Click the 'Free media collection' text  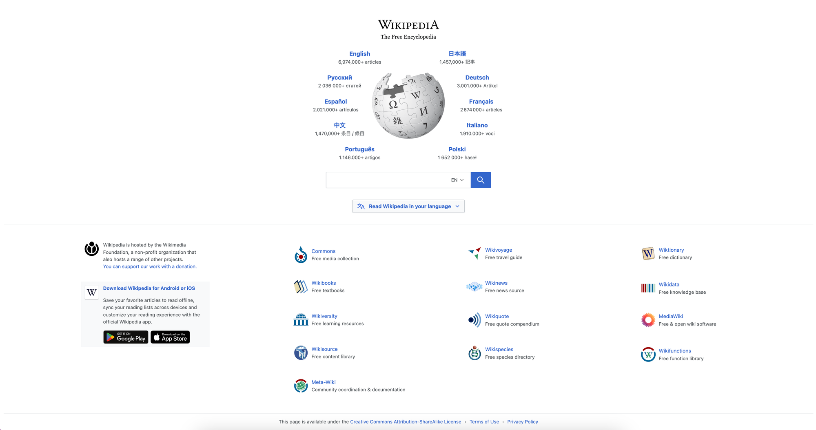(335, 259)
